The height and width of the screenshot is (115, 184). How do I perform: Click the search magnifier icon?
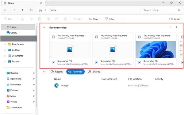pos(179,10)
